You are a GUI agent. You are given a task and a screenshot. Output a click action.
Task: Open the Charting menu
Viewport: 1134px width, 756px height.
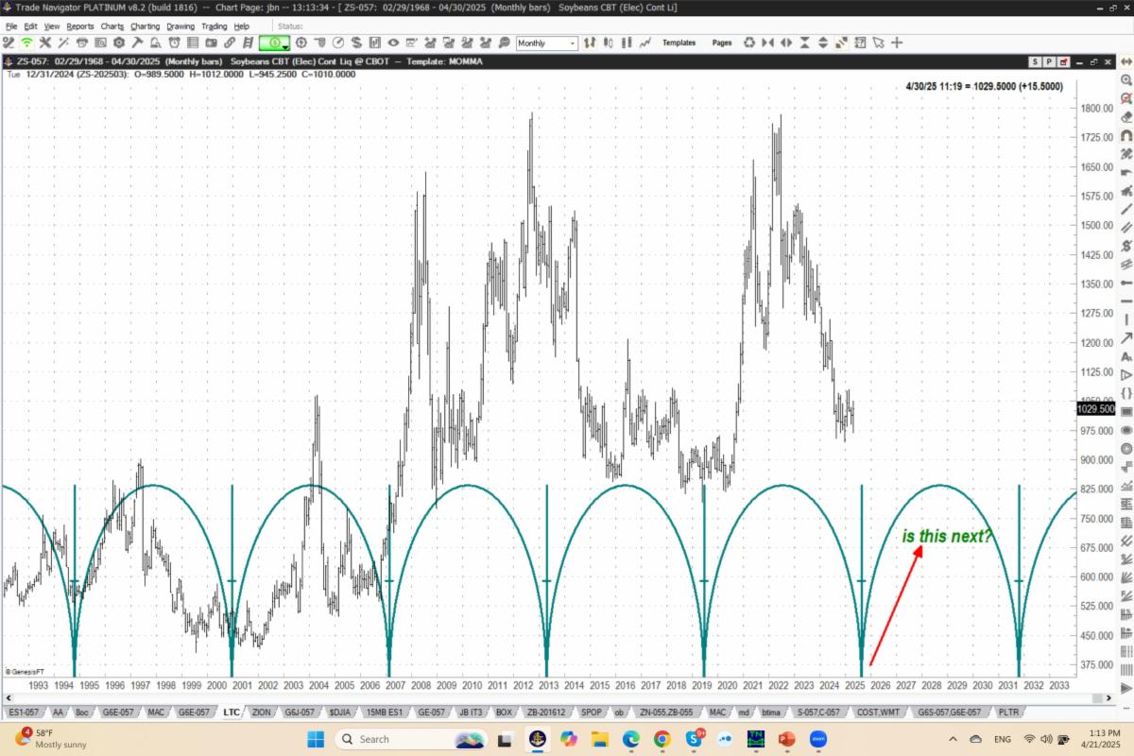tap(145, 26)
